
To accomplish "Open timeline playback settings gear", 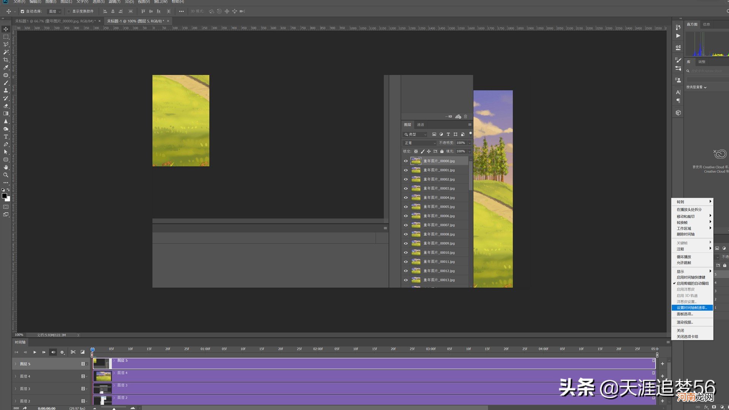I will (x=63, y=352).
